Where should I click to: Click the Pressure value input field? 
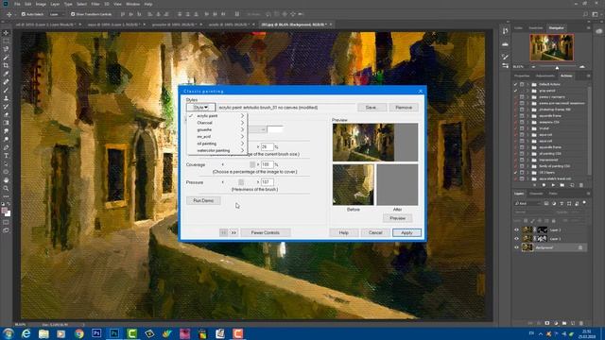(267, 182)
